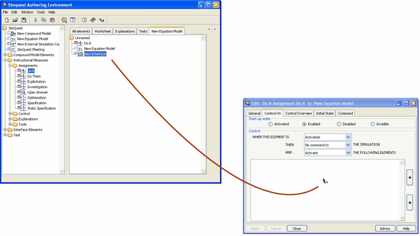Click the Do it icon under Unnamed folder
The height and width of the screenshot is (236, 420).
pyautogui.click(x=78, y=43)
